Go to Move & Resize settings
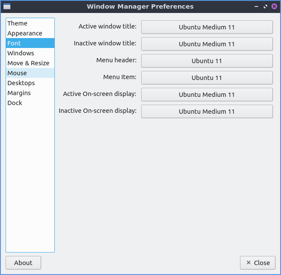Screen dimensions: 281x275 point(28,63)
